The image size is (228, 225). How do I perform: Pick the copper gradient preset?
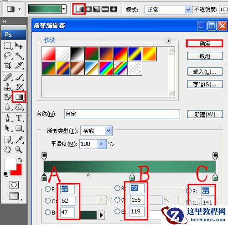click(78, 68)
